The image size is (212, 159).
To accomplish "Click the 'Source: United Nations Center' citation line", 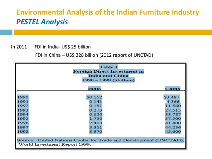I will click(101, 140).
